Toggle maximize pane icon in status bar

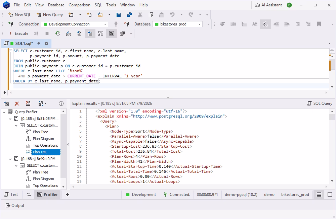coord(330,195)
